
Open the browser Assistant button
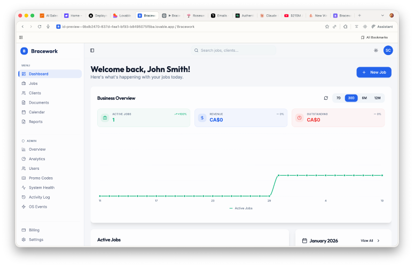click(382, 27)
